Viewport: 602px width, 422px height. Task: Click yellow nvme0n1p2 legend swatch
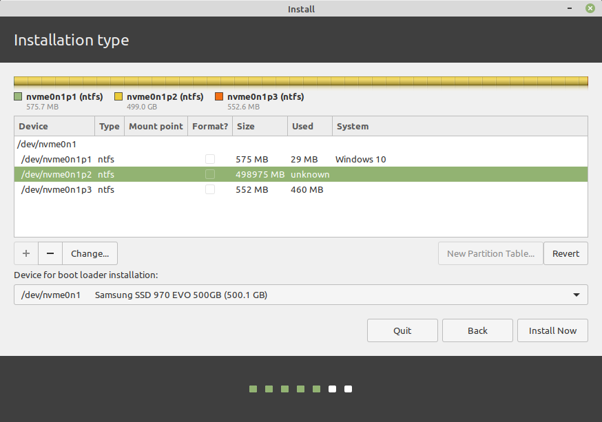click(118, 96)
